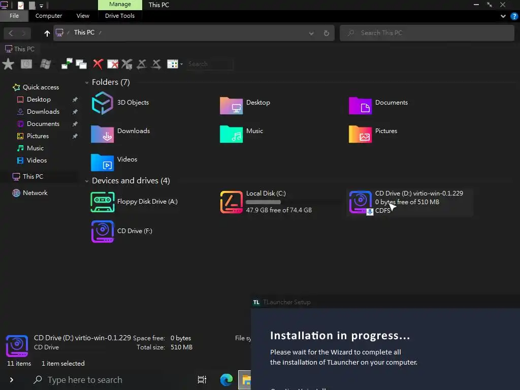Open the recent history clock toolbar icon
The height and width of the screenshot is (390, 520).
[x=26, y=64]
